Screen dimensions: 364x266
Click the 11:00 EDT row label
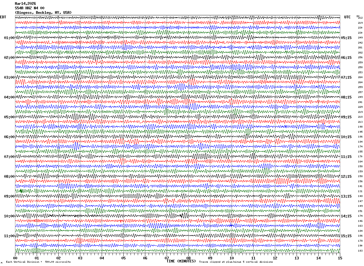9,236
